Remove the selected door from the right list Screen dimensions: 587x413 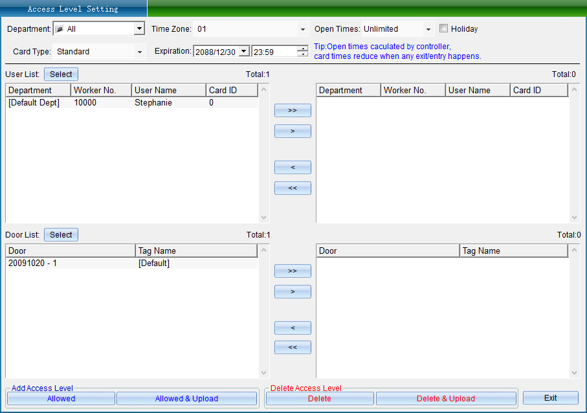(293, 328)
